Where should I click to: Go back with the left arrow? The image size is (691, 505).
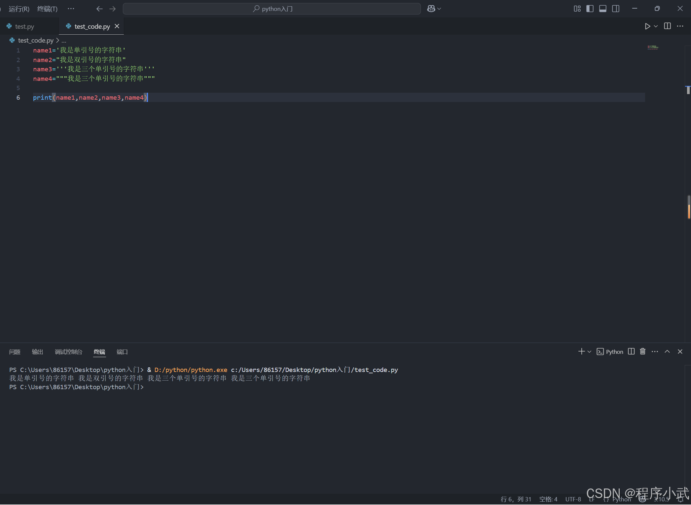pyautogui.click(x=99, y=9)
